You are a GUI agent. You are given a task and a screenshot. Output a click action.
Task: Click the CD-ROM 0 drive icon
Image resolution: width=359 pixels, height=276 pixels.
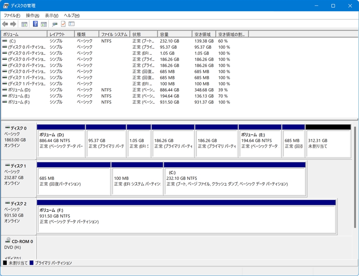[8, 241]
